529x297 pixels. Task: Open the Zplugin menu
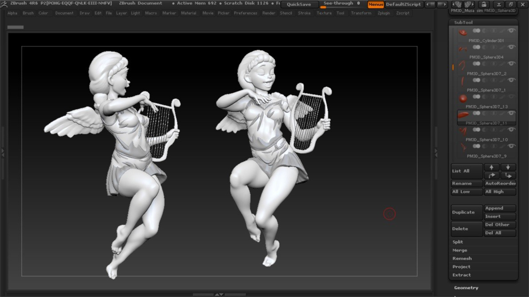point(384,13)
